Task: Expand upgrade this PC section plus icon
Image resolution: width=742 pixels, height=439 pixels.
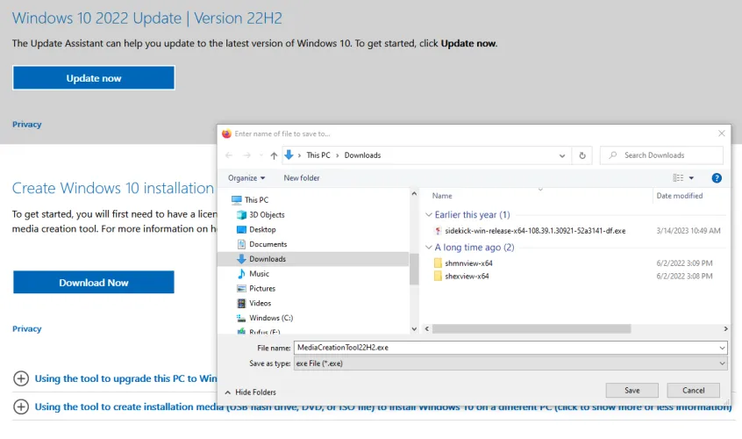Action: [21, 379]
